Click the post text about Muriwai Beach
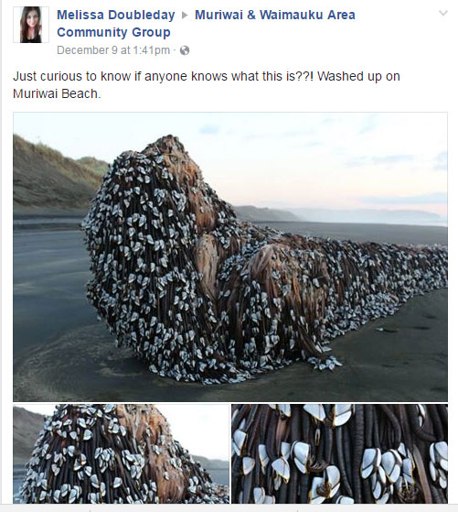Screen dimensions: 458x512 click(x=207, y=85)
